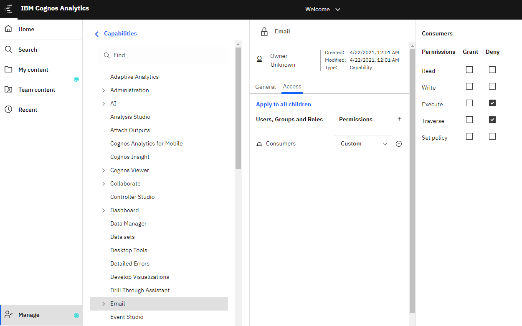This screenshot has height=326, width=522.
Task: Click Consumers entry in members list
Action: click(281, 144)
